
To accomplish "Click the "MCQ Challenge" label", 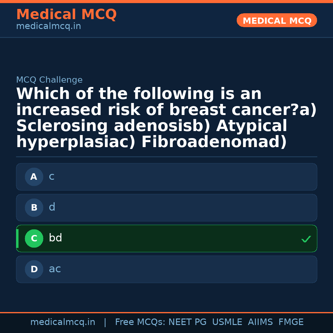I will coord(49,80).
